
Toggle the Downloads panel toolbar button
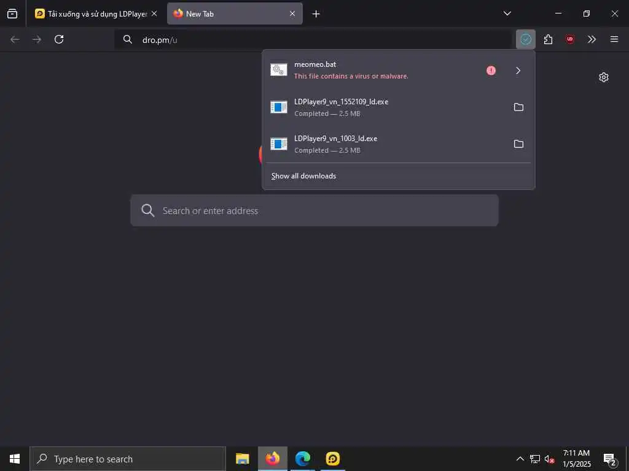[526, 39]
